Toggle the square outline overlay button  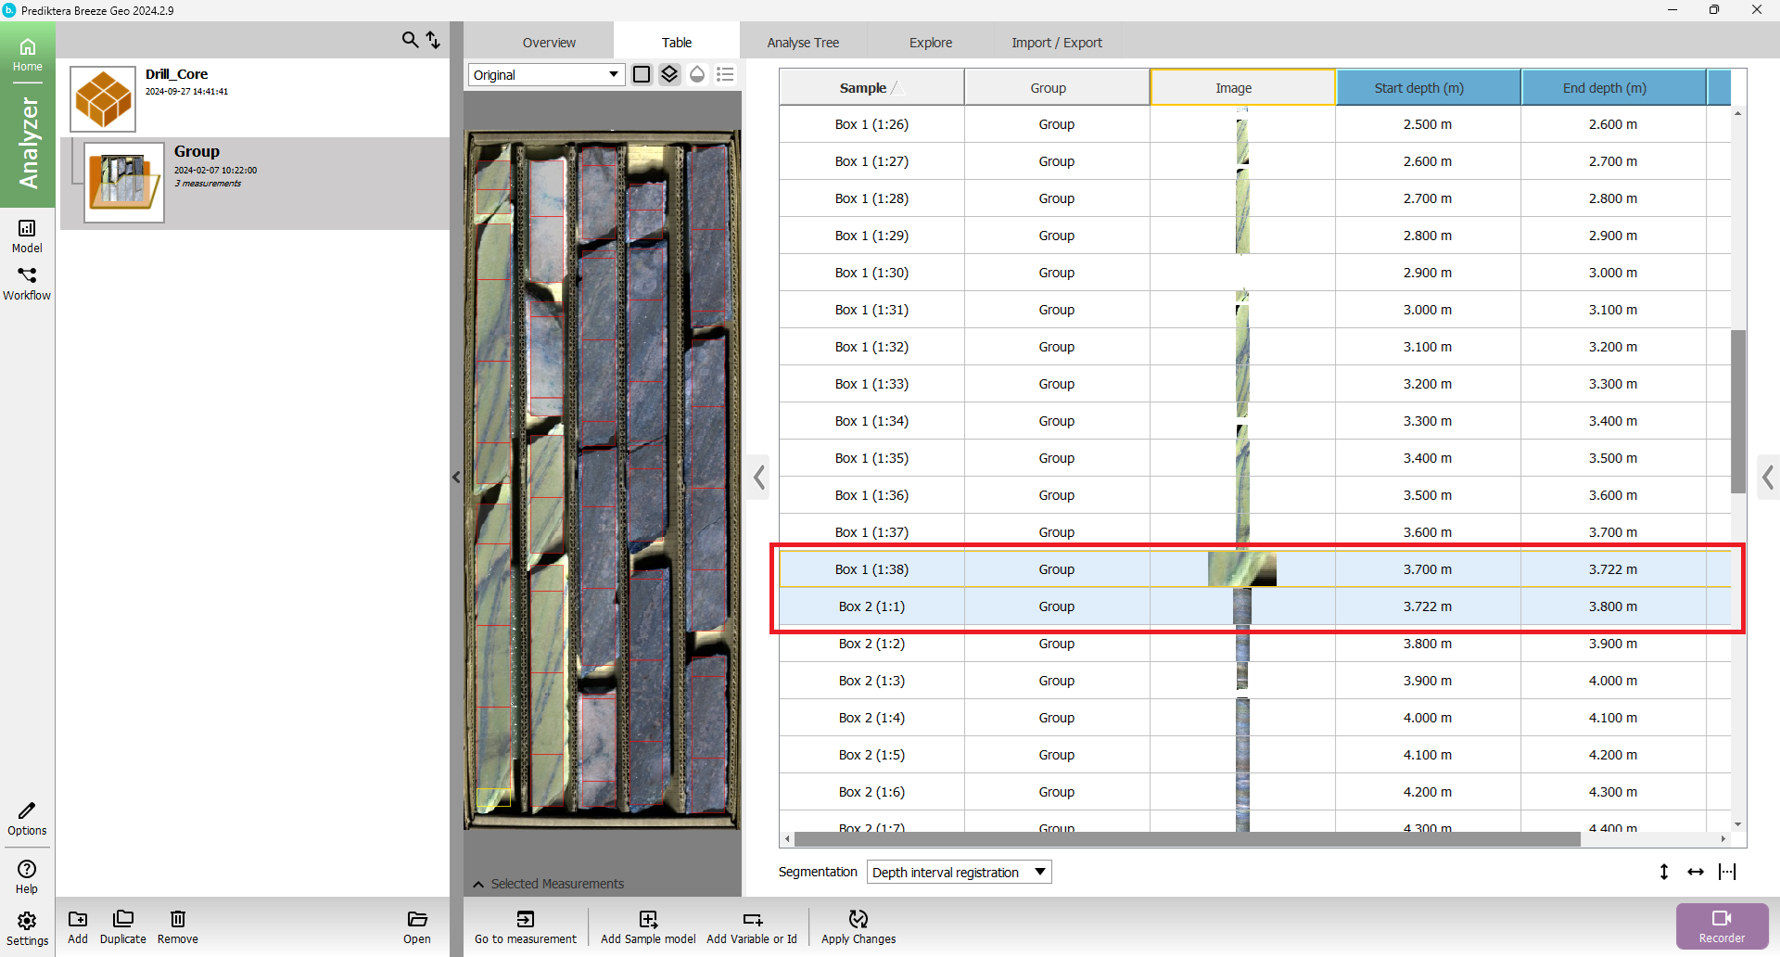(x=642, y=74)
